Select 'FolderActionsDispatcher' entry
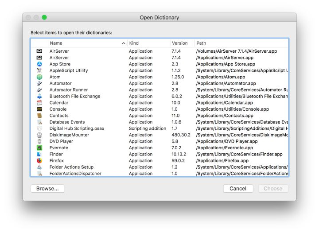Image resolution: width=319 pixels, height=233 pixels. 75,174
